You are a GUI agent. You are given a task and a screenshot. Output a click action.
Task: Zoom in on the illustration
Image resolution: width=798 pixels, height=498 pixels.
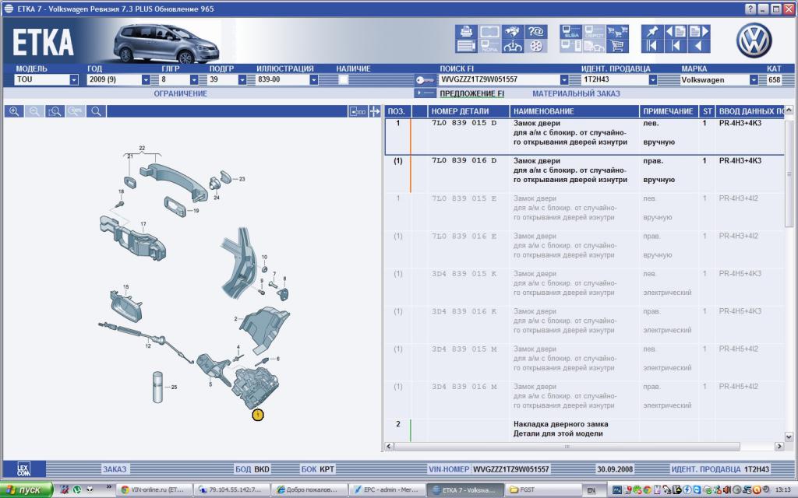click(x=14, y=111)
